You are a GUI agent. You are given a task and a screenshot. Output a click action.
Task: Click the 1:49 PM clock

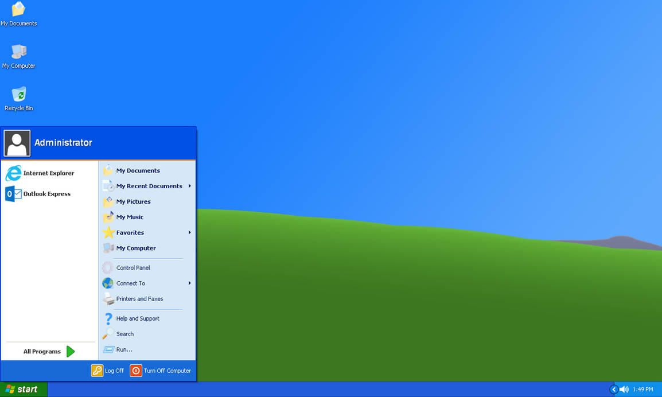click(x=642, y=390)
